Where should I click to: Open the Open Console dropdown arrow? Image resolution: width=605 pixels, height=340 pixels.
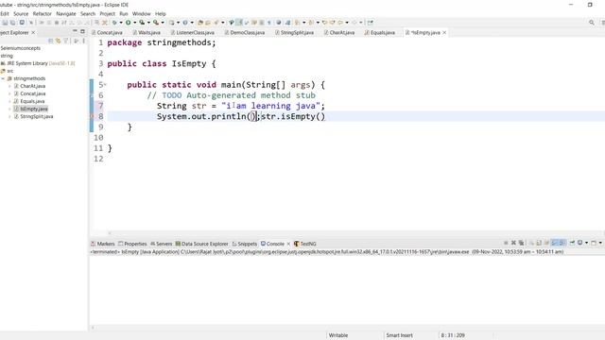pyautogui.click(x=600, y=243)
